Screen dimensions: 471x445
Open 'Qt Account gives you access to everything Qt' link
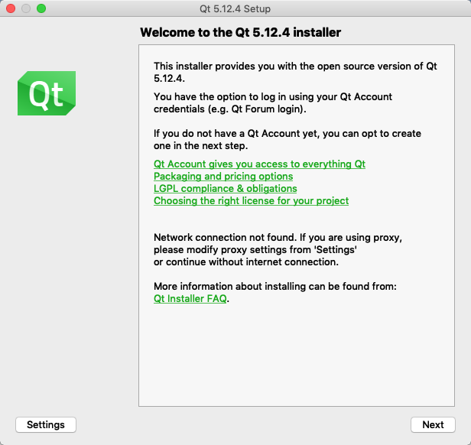pos(259,164)
